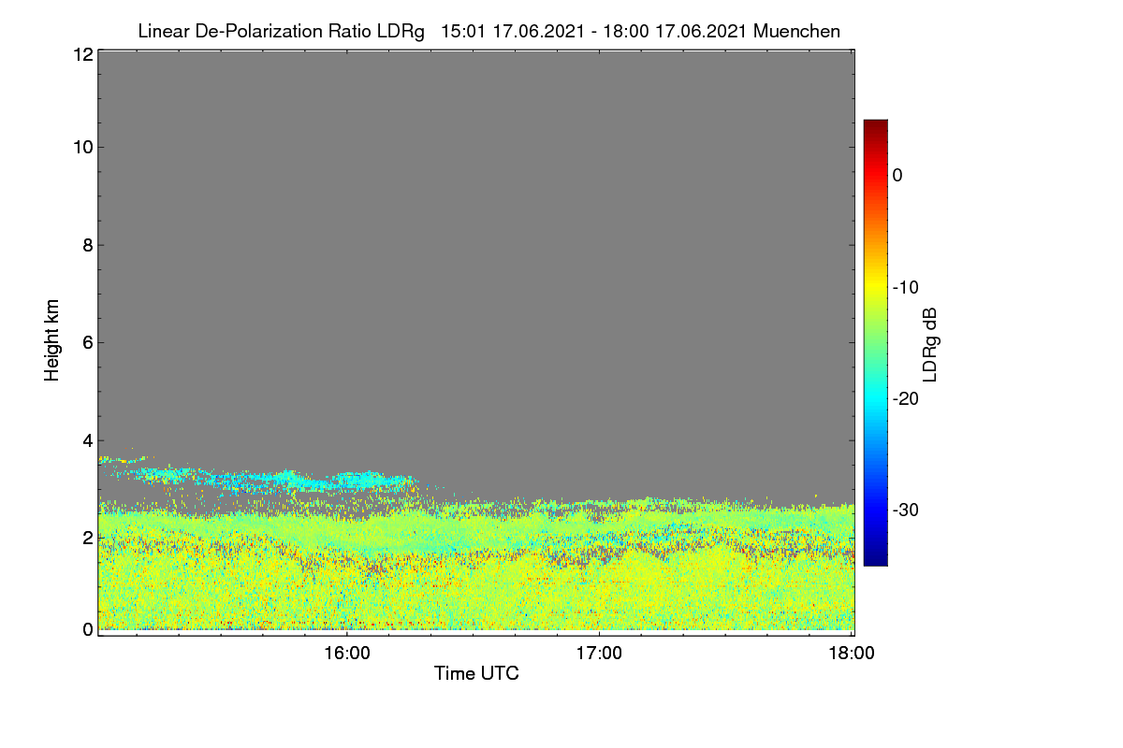
Task: Click the 2 km height tick label
Action: click(x=86, y=538)
